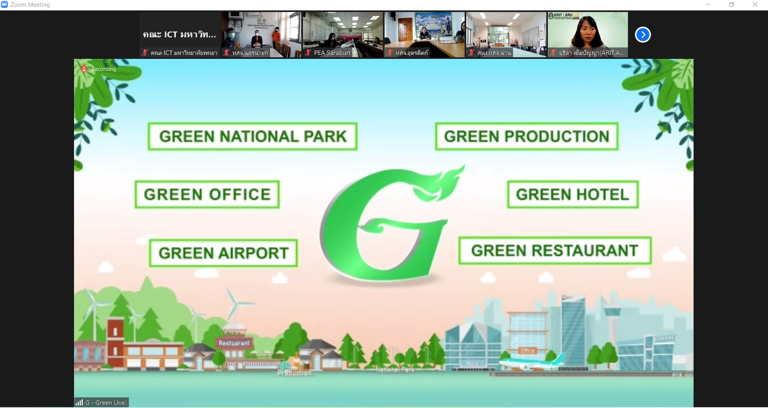Click the muted mic icon beside สนง.ทสจ.น่าน
Image resolution: width=768 pixels, height=408 pixels.
click(x=471, y=53)
